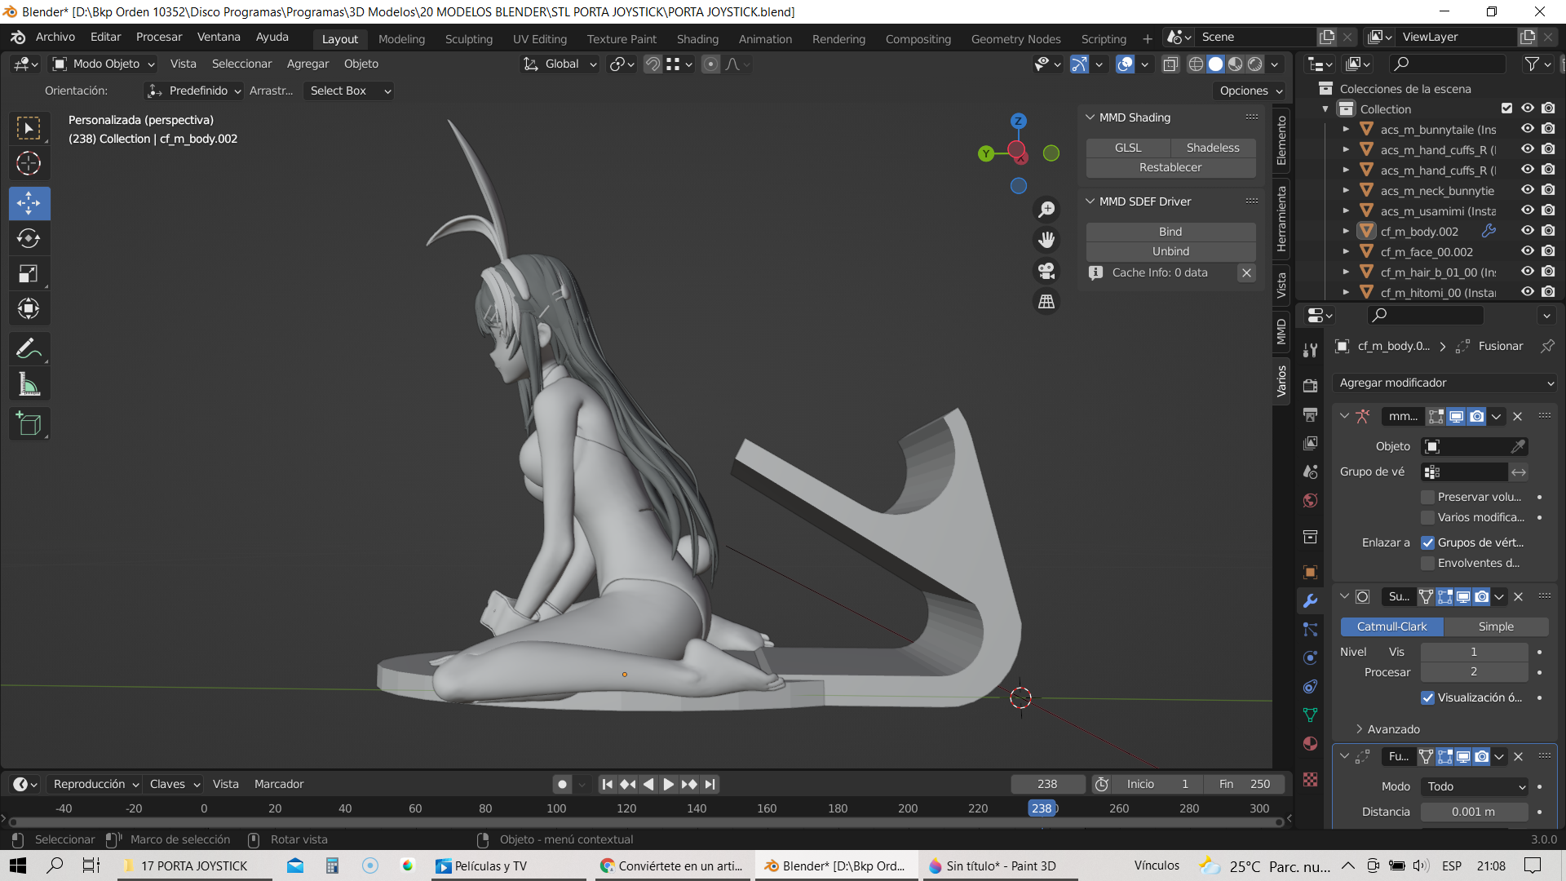This screenshot has width=1566, height=881.
Task: Open the Agregar menu in viewport header
Action: (x=307, y=64)
